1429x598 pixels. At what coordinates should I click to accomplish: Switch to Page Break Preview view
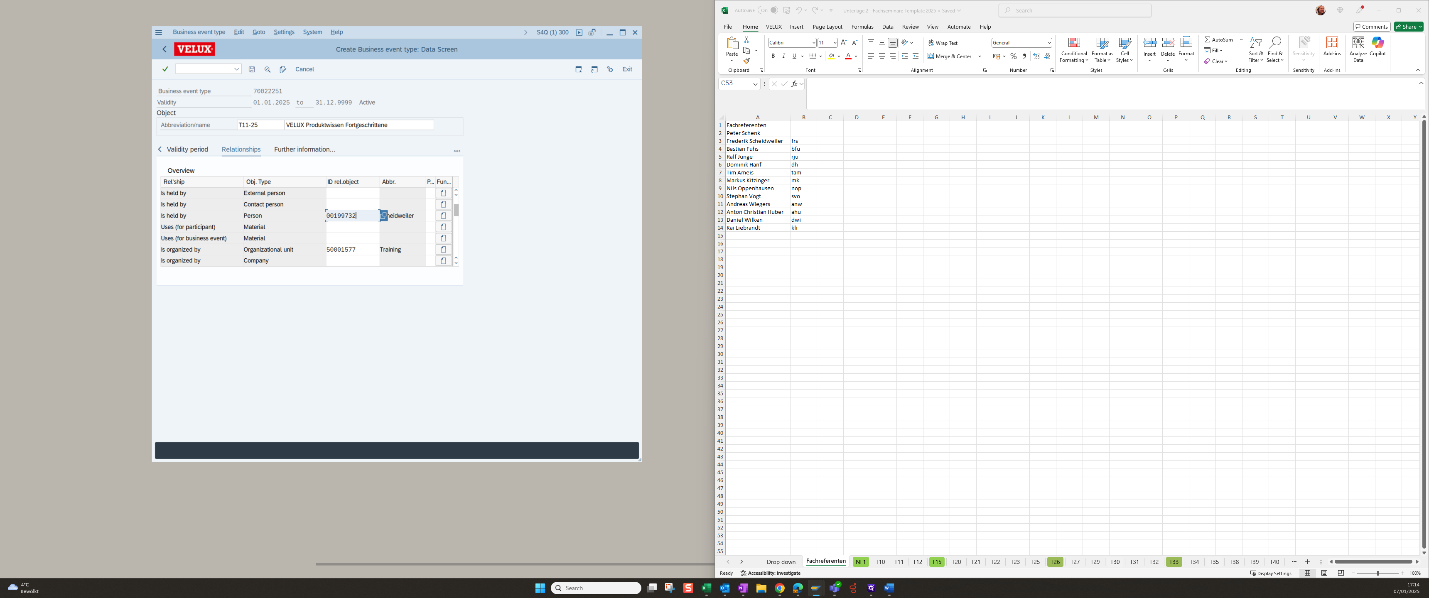pos(1341,573)
